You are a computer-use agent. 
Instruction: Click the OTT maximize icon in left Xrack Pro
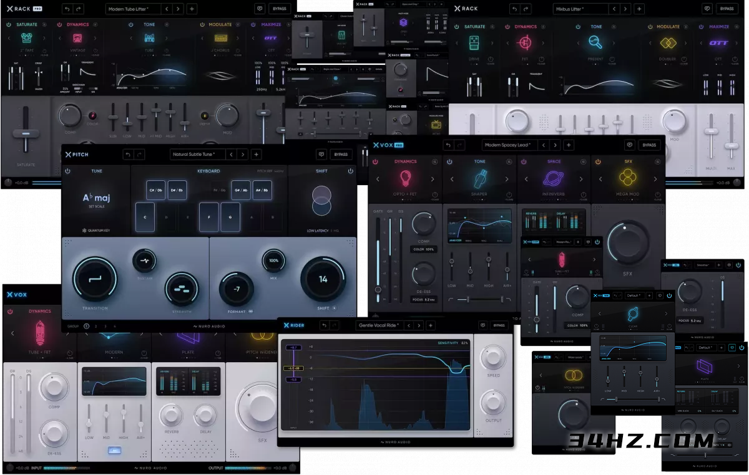point(271,38)
